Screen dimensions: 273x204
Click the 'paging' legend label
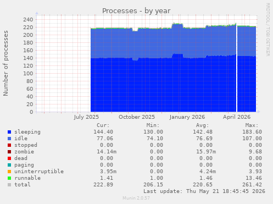pyautogui.click(x=24, y=165)
